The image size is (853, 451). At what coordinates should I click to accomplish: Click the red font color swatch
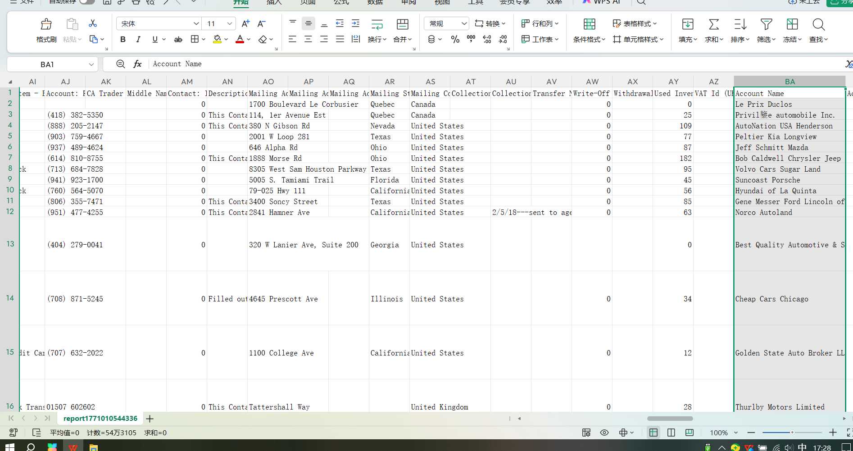click(240, 39)
